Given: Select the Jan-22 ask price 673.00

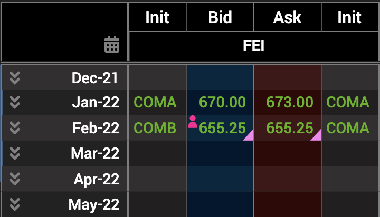Looking at the screenshot, I should click(290, 102).
